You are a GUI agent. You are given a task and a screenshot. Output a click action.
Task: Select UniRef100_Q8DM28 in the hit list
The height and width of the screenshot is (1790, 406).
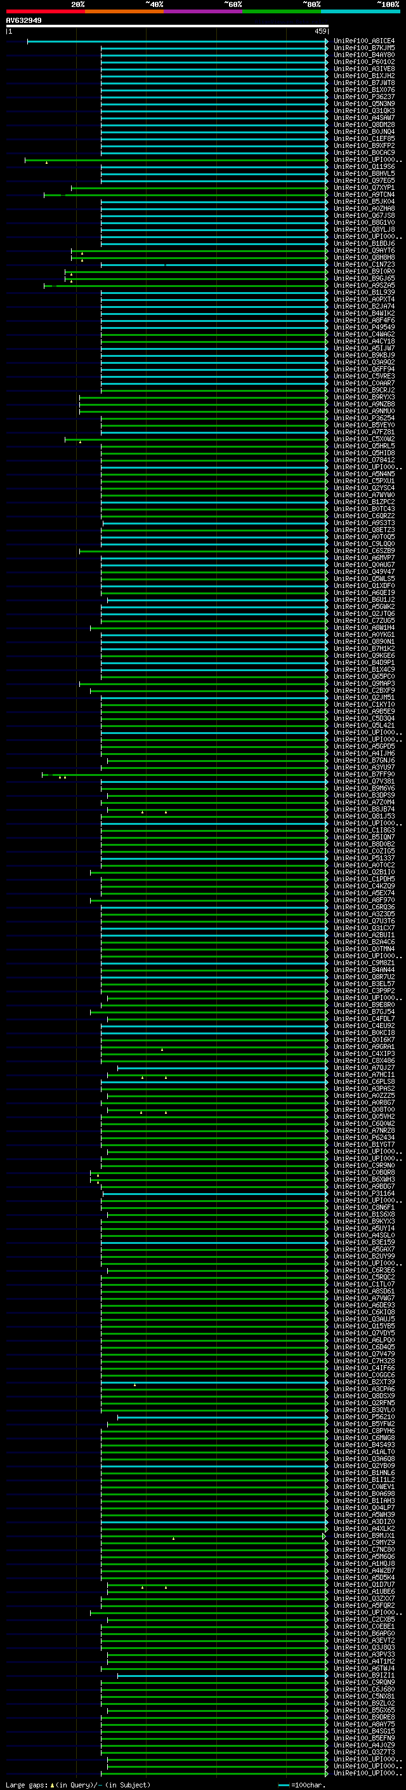[x=364, y=125]
